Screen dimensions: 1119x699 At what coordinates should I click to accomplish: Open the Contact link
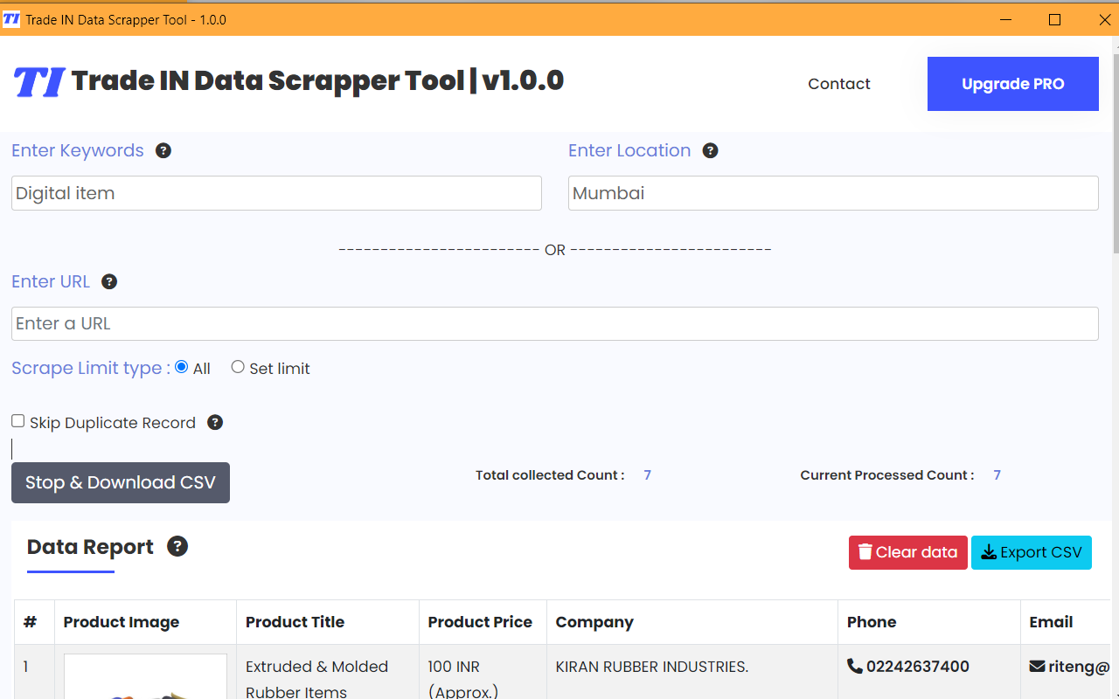(839, 84)
